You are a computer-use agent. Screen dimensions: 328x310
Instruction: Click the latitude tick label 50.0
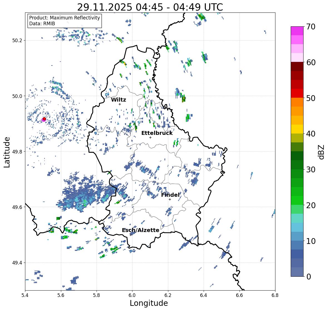click(17, 96)
